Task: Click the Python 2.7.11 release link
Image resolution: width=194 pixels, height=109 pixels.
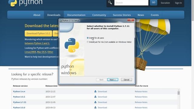Action: [x=20, y=102]
